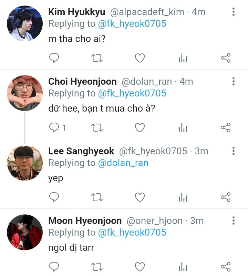Screen dimensions: 248x276
Task: Open Kim Hyukkyu's profile picture
Action: [x=25, y=23]
